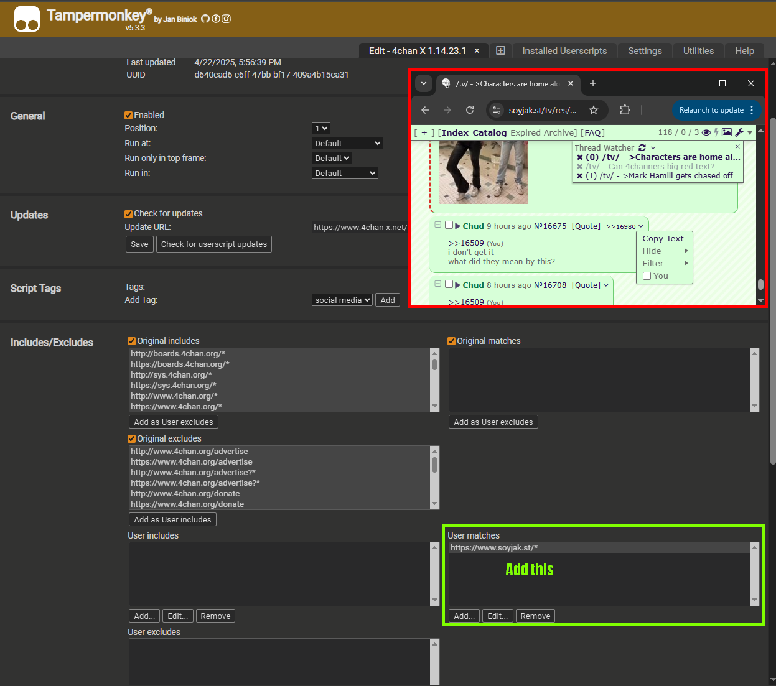Open the GitHub icon beside Jan Biniok

coord(205,19)
